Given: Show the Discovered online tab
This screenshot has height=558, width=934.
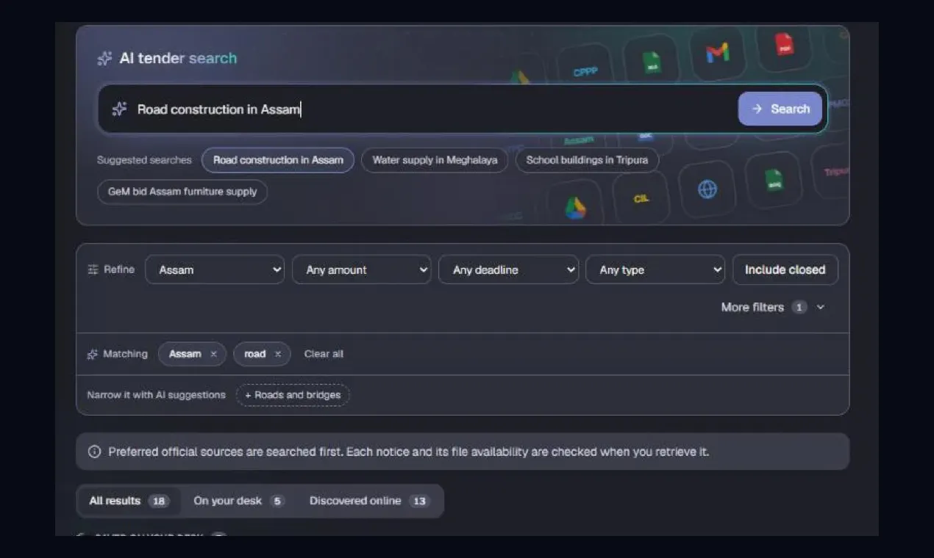Looking at the screenshot, I should (x=368, y=501).
